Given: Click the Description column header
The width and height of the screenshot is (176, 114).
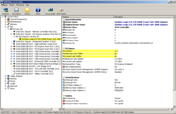Looking at the screenshot, I should pyautogui.click(x=119, y=17).
